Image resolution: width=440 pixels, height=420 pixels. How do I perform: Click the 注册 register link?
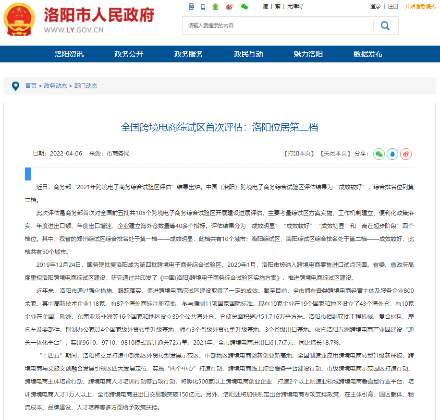(x=393, y=6)
